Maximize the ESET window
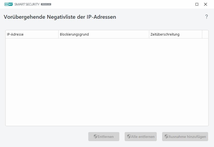 click(x=197, y=4)
